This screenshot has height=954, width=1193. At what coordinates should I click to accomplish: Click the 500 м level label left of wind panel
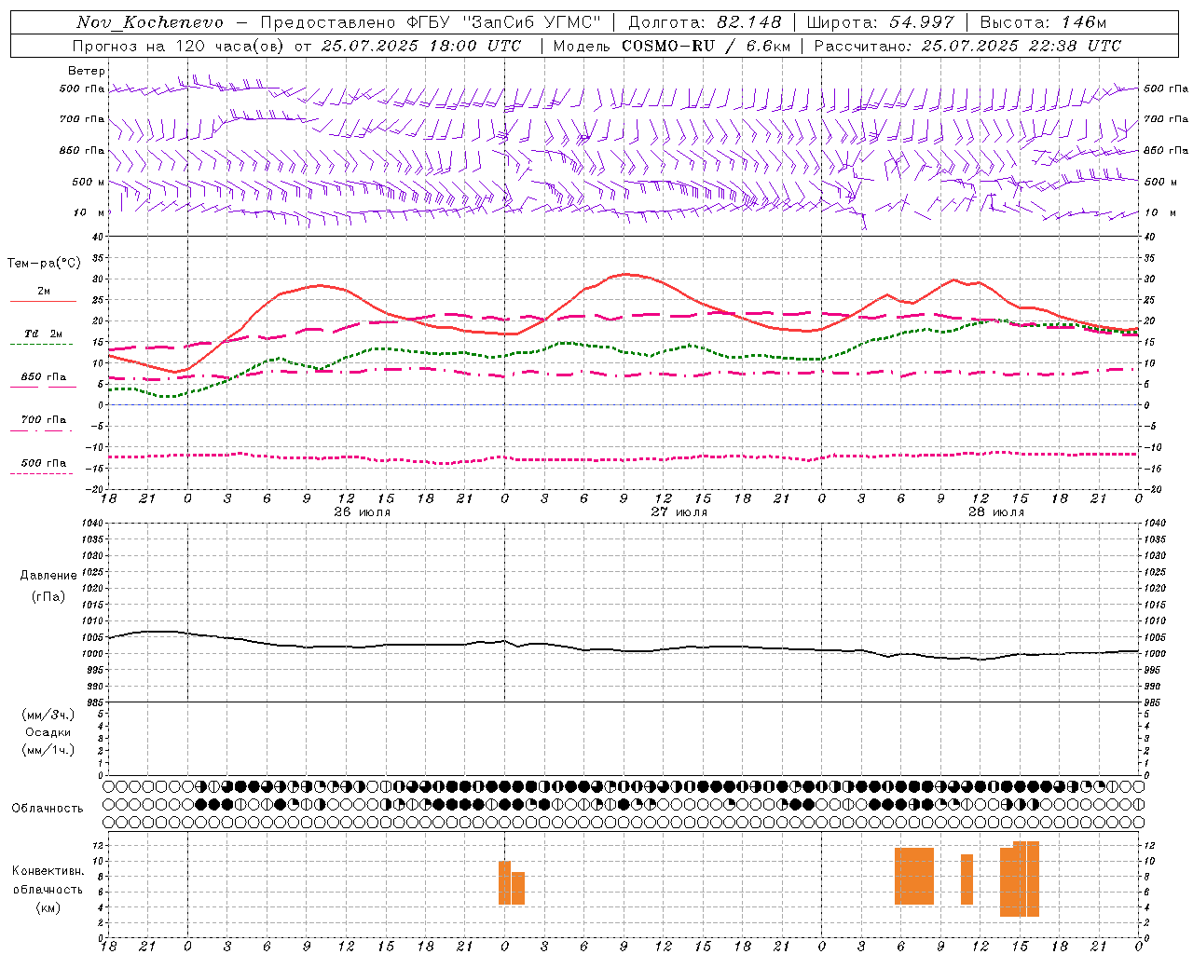(x=89, y=182)
